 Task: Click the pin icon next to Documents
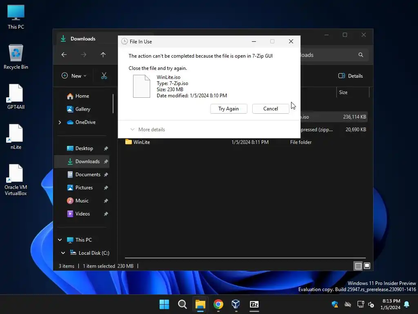(106, 175)
